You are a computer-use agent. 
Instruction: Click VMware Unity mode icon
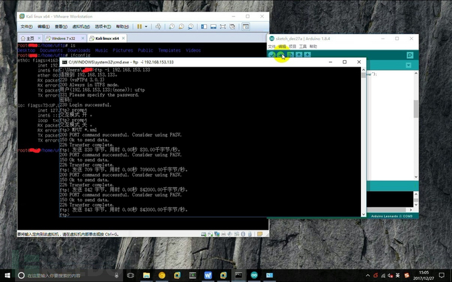coord(233,27)
